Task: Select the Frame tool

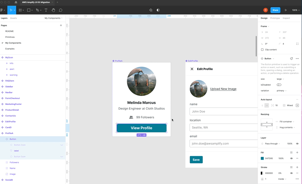Action: (x=21, y=10)
